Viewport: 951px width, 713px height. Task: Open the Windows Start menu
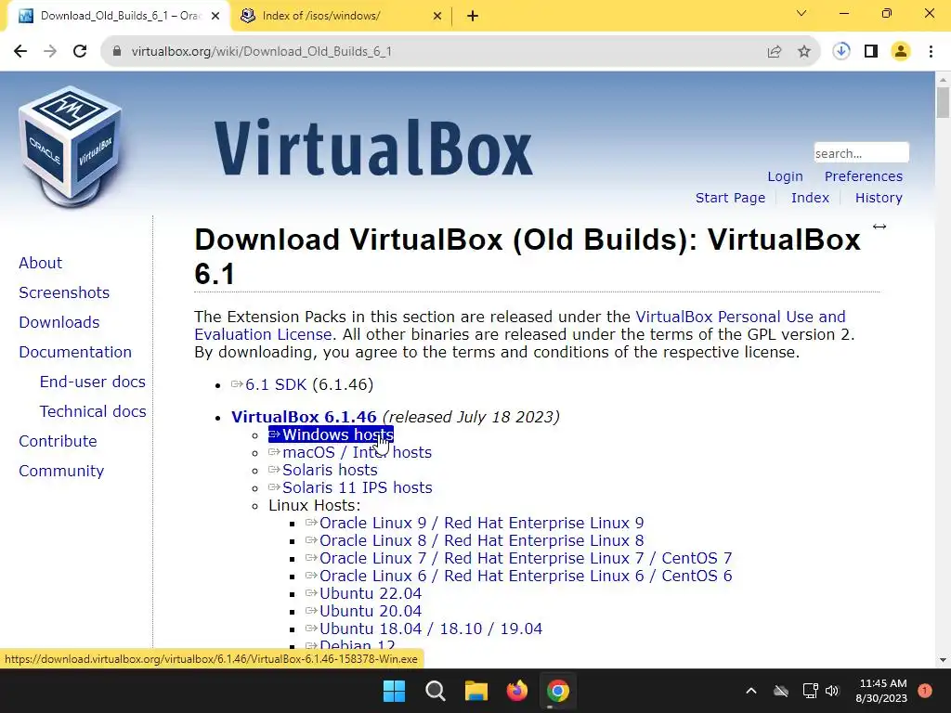[394, 691]
